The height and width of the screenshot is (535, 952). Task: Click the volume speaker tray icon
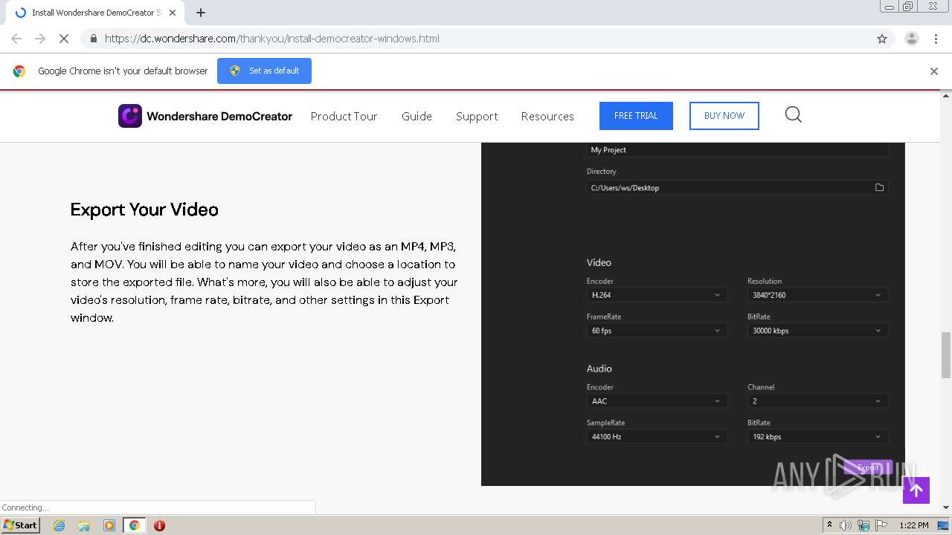pyautogui.click(x=845, y=525)
